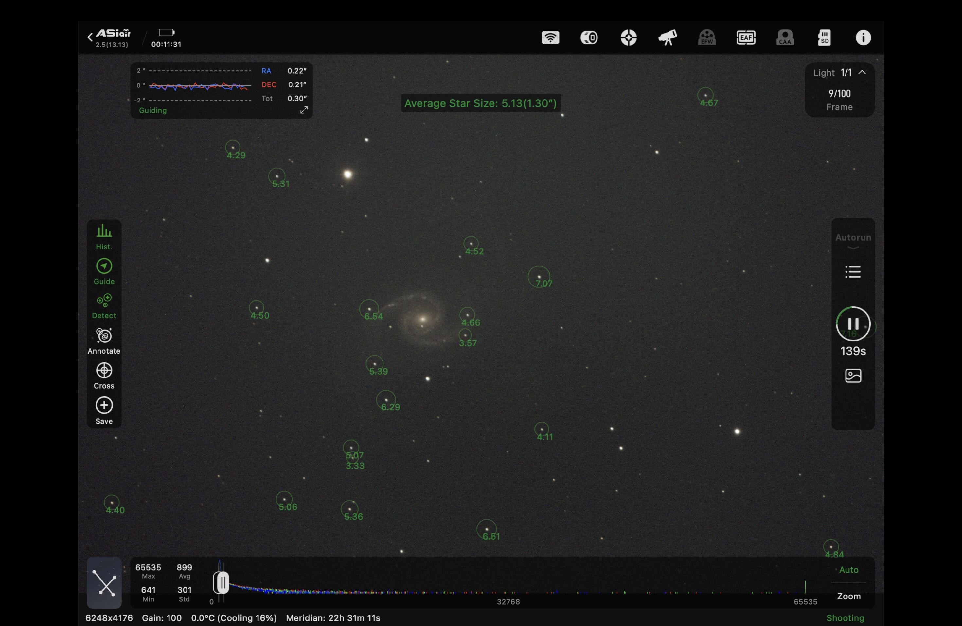Open the guide scope crosshair settings
Screen dimensions: 962x626
pyautogui.click(x=629, y=38)
